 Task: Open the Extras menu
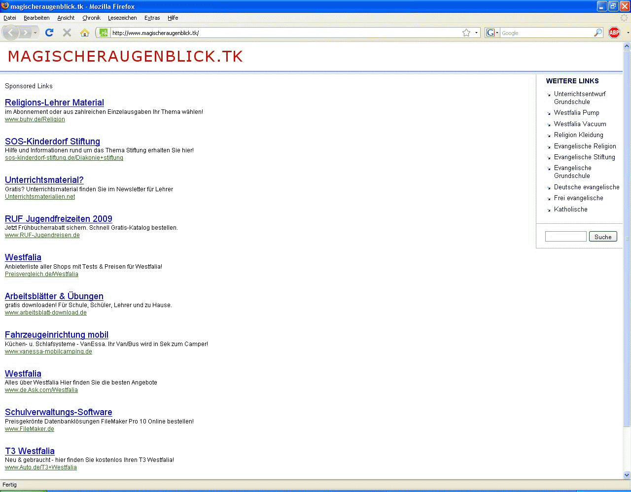point(152,18)
